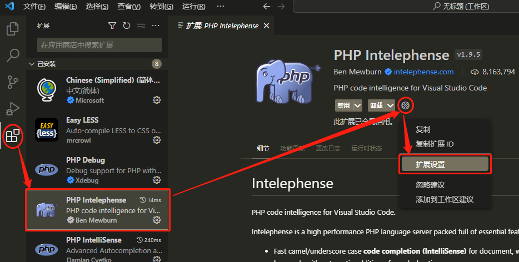
Task: Filter extensions with the funnel icon
Action: click(112, 26)
